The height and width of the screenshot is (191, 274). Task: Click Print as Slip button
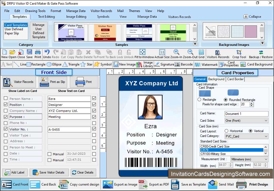(52, 82)
